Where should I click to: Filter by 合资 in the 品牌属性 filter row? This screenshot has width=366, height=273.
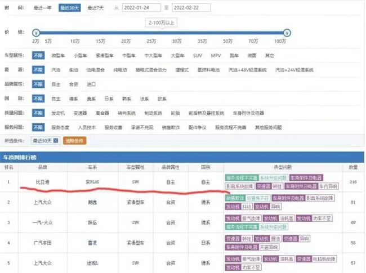(x=74, y=84)
